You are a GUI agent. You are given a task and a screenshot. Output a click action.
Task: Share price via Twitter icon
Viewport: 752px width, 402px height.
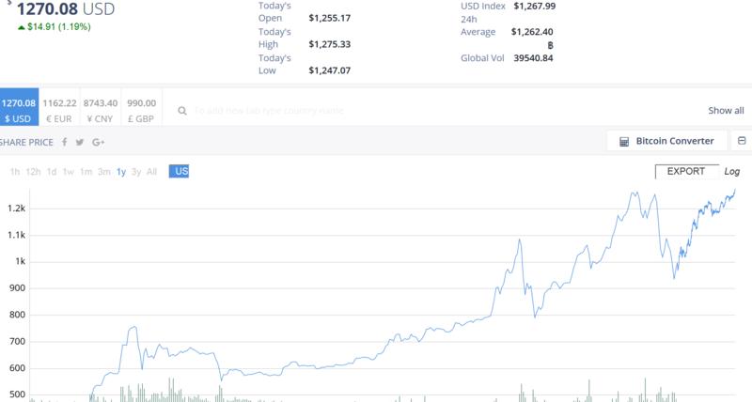pos(80,142)
